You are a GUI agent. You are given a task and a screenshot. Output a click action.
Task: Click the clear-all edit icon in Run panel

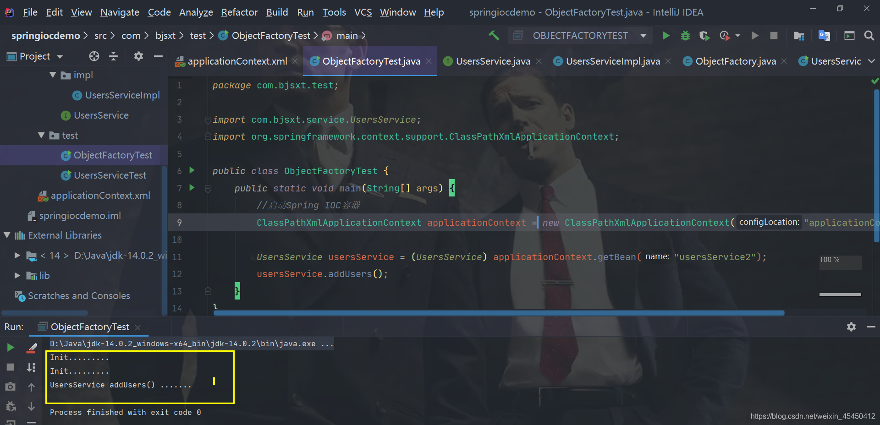point(31,348)
